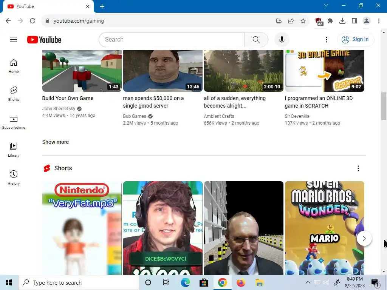Open the Windows Start menu
Image resolution: width=387 pixels, height=290 pixels.
pyautogui.click(x=9, y=282)
